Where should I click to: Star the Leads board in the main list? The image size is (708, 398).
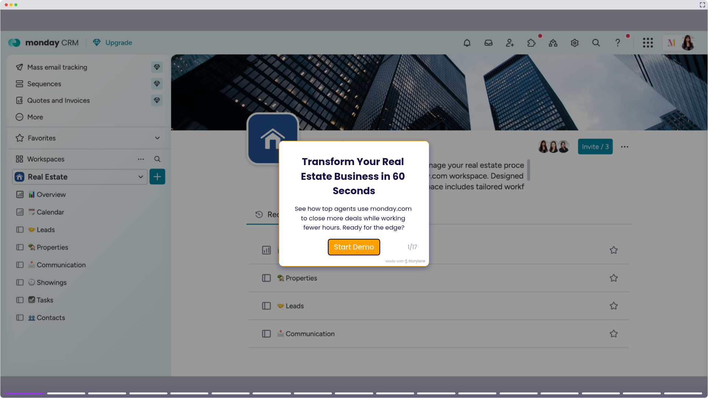click(613, 306)
